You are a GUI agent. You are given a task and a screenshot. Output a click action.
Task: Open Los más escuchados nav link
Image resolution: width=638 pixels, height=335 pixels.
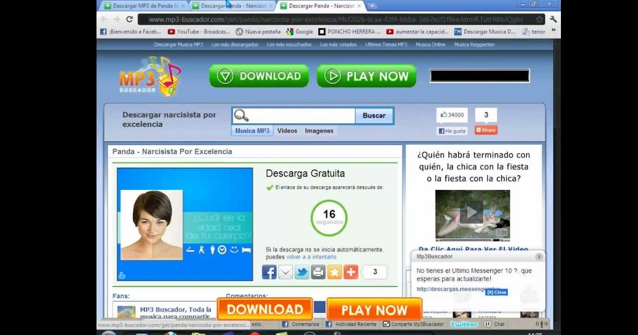click(289, 45)
